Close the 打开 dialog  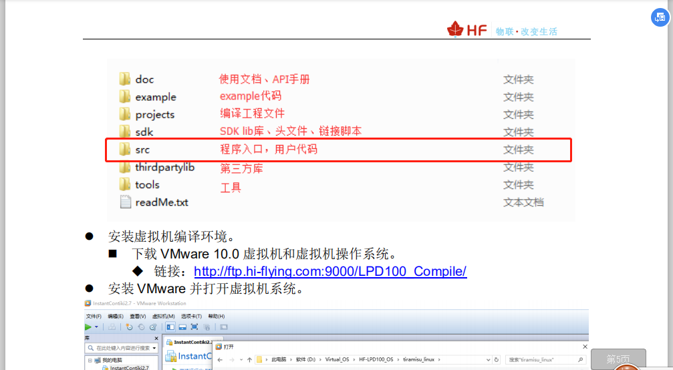(x=585, y=347)
